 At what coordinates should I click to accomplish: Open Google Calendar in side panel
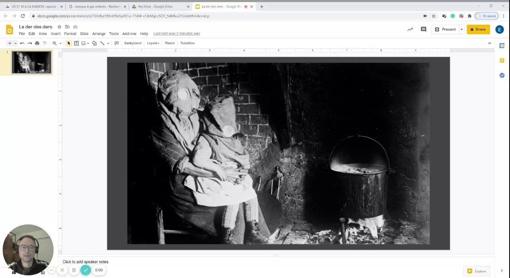click(502, 46)
